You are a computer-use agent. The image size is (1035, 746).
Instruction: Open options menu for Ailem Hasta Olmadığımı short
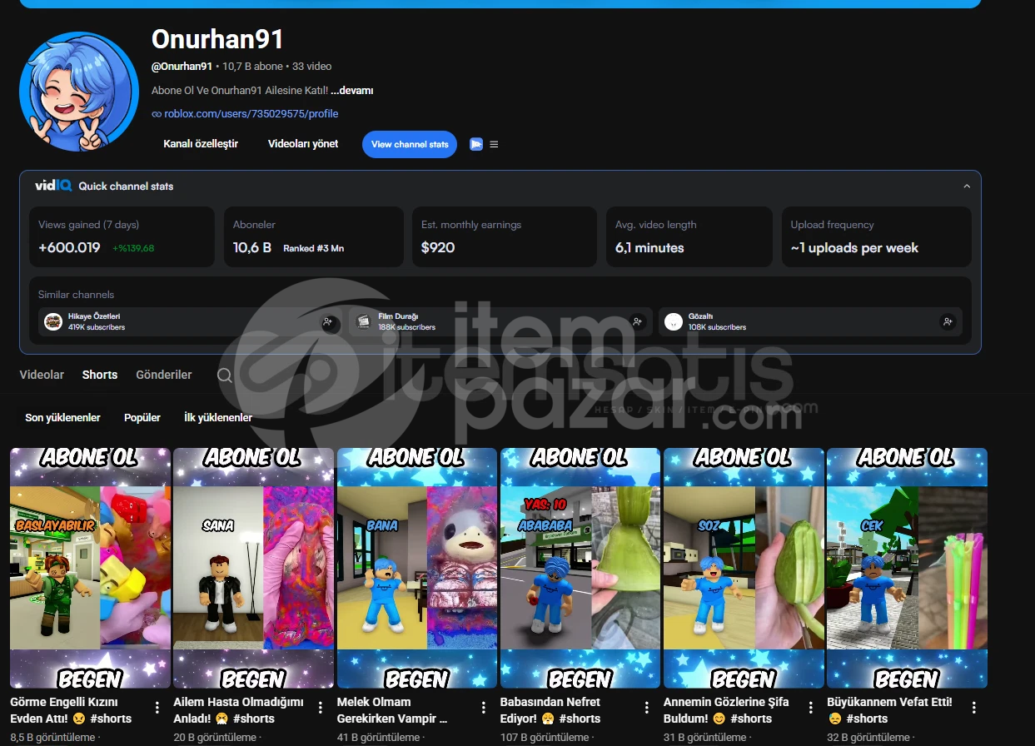coord(321,708)
